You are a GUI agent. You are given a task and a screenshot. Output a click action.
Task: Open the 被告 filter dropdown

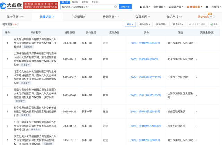tap(130, 24)
